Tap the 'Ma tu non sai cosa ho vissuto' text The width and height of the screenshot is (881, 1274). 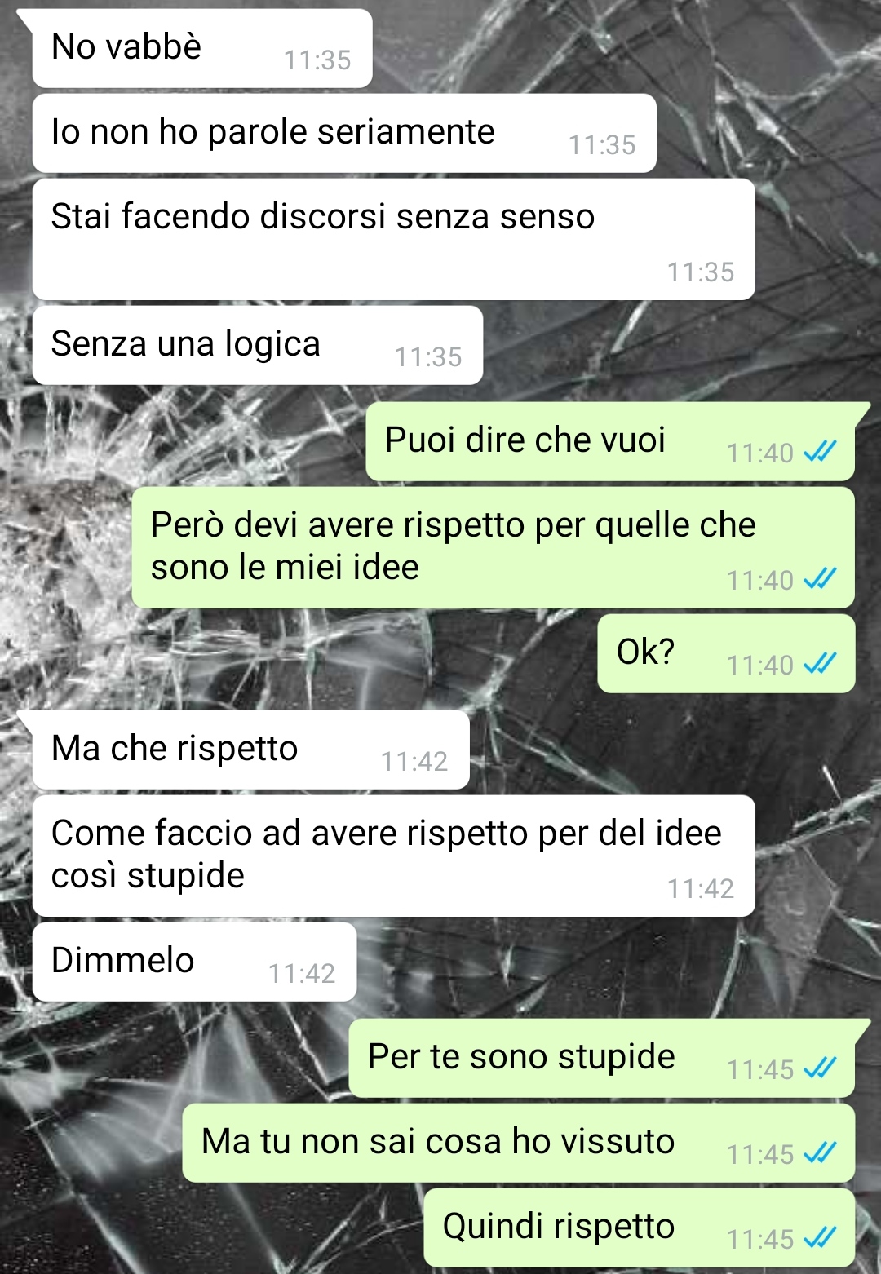tap(438, 1141)
